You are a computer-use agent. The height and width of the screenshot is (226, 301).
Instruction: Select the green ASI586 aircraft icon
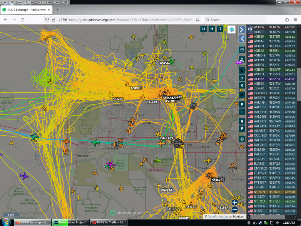(171, 61)
